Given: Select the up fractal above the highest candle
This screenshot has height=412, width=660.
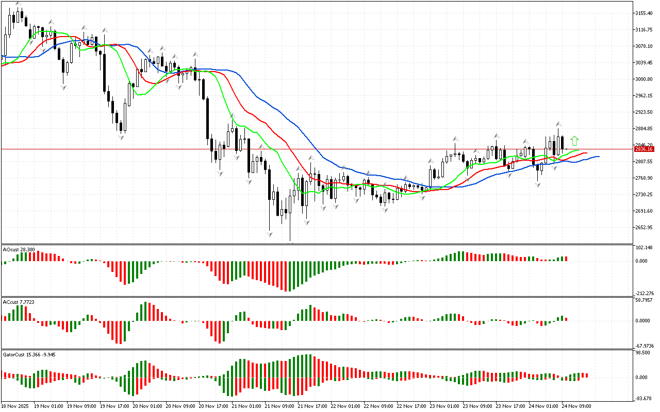Looking at the screenshot, I should tap(19, 3).
